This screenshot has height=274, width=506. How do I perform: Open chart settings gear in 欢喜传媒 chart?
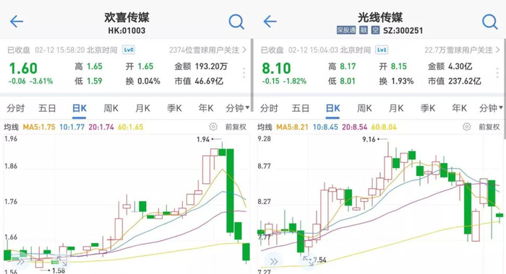tap(213, 126)
